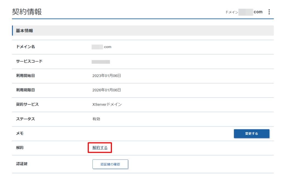The width and height of the screenshot is (281, 181).
Task: Click the 変更する button in the メモ row
Action: (251, 134)
